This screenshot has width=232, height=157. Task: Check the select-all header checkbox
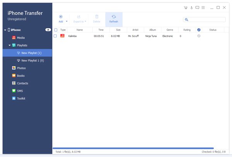(x=56, y=30)
